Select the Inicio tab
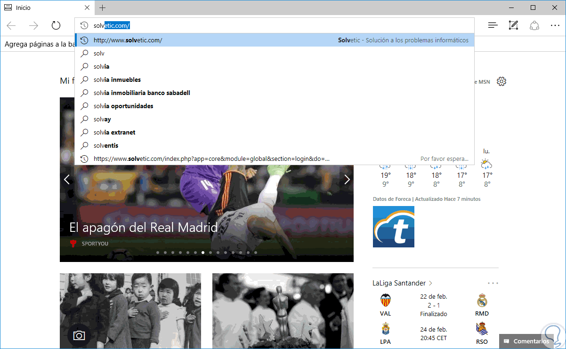Image resolution: width=566 pixels, height=349 pixels. point(47,8)
